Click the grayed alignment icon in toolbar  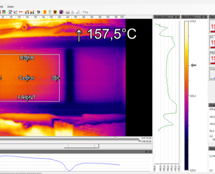pos(50,12)
